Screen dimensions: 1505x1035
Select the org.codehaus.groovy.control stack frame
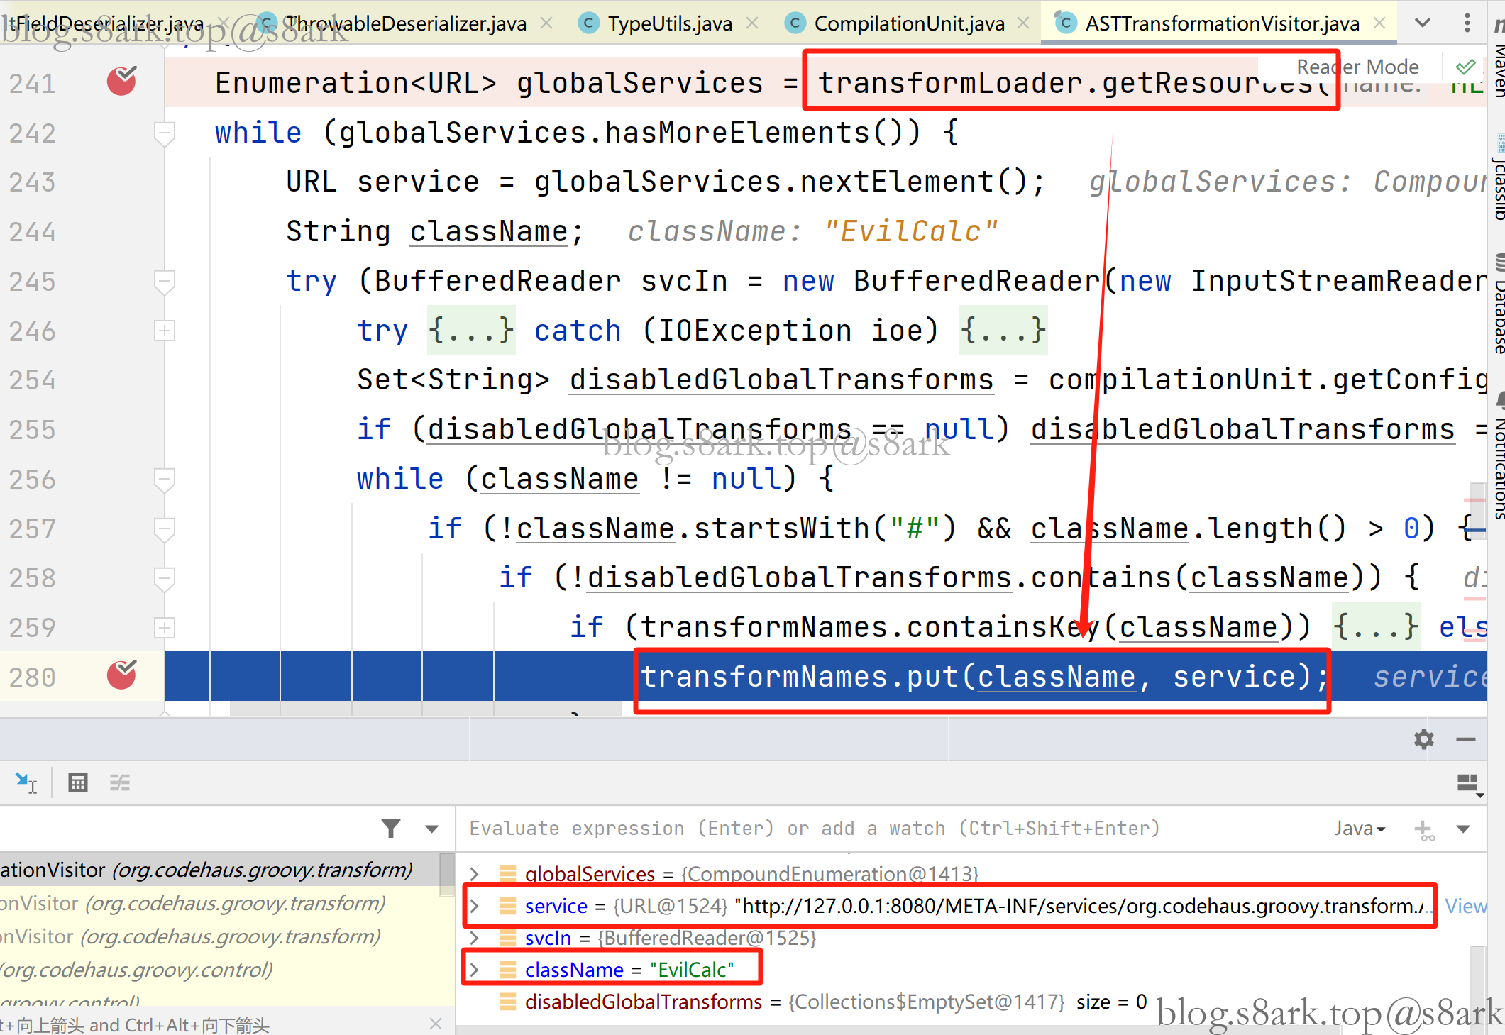click(219, 970)
